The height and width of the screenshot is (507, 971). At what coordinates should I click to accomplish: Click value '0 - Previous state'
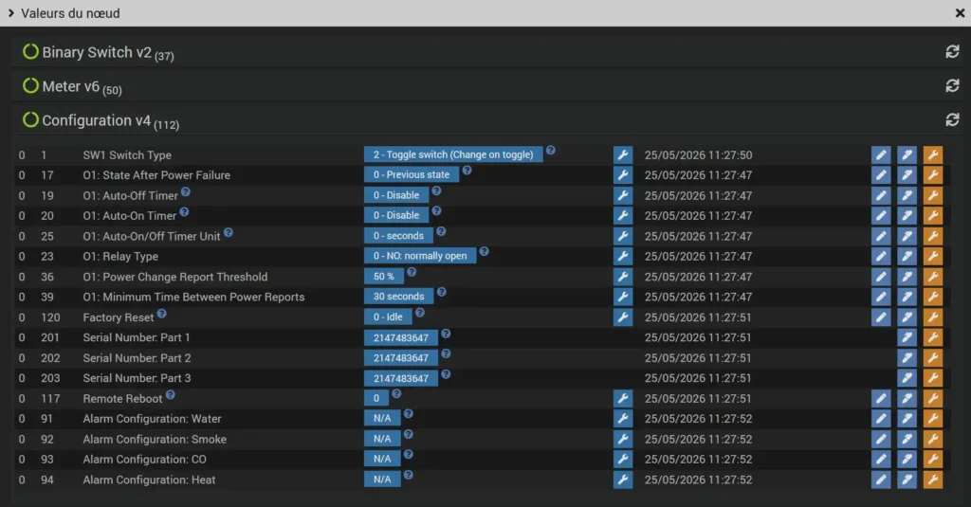[412, 174]
